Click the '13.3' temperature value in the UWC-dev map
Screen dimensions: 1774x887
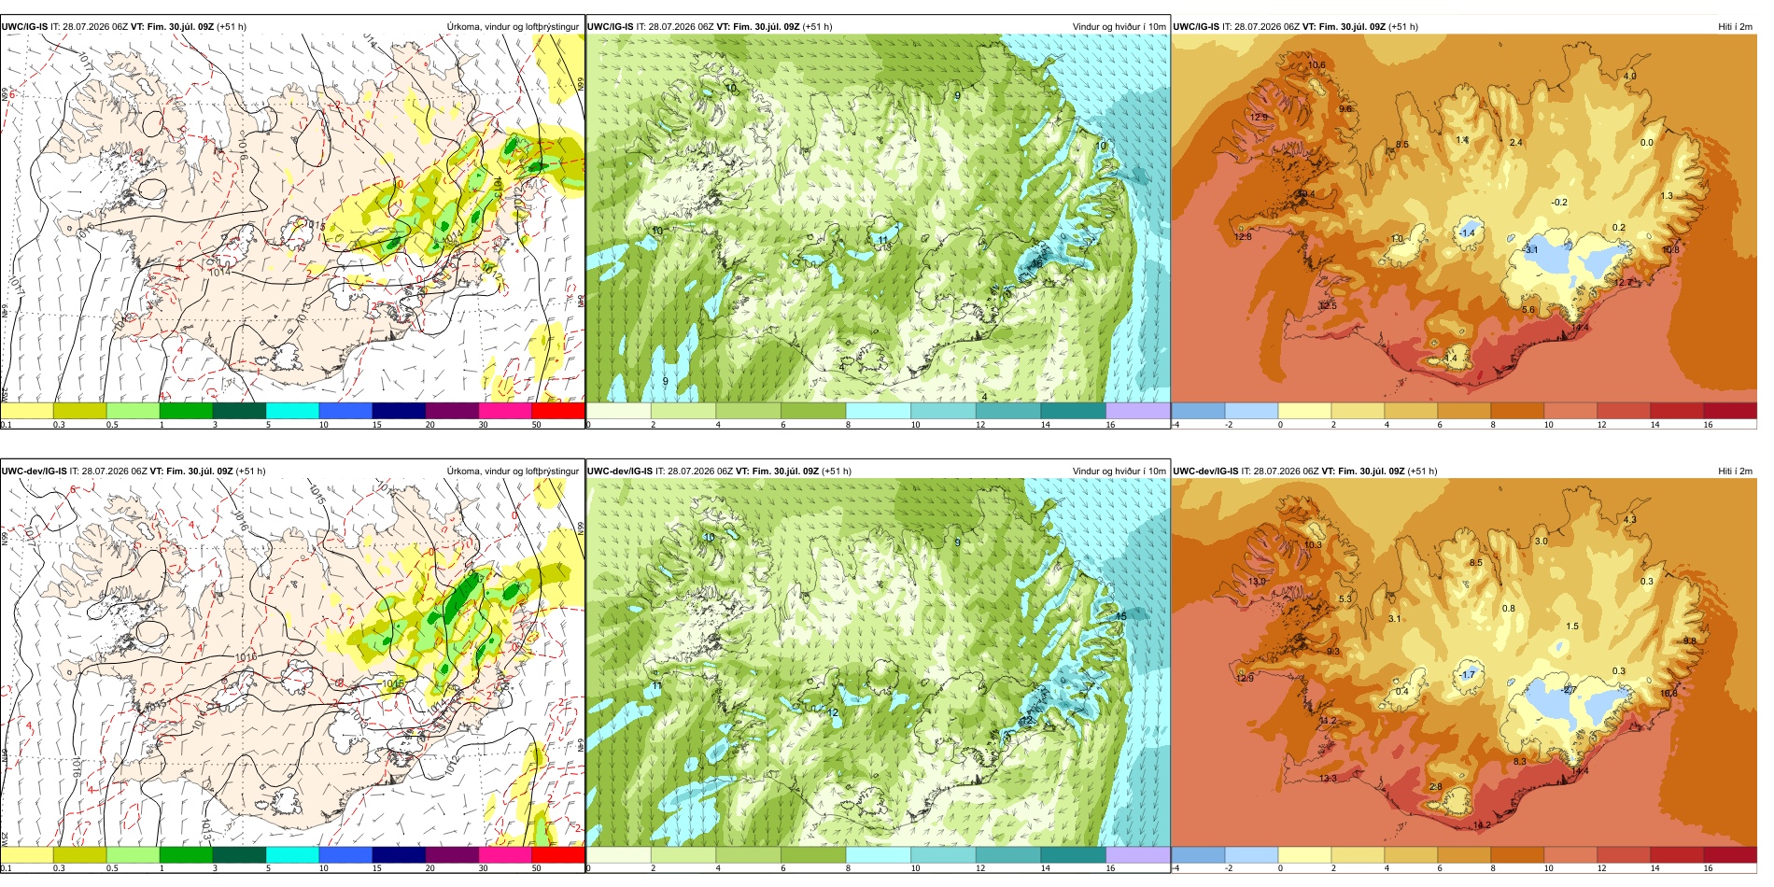pyautogui.click(x=1328, y=778)
